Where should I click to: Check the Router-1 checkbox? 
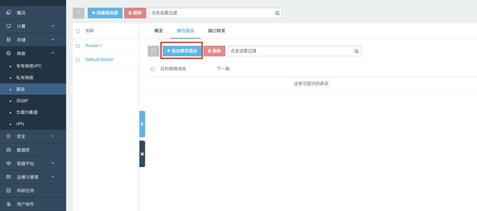pyautogui.click(x=78, y=46)
